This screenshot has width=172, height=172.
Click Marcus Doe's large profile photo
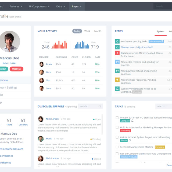click(10, 41)
